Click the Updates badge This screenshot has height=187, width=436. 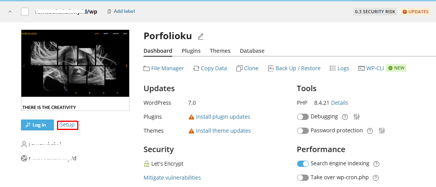tap(415, 12)
